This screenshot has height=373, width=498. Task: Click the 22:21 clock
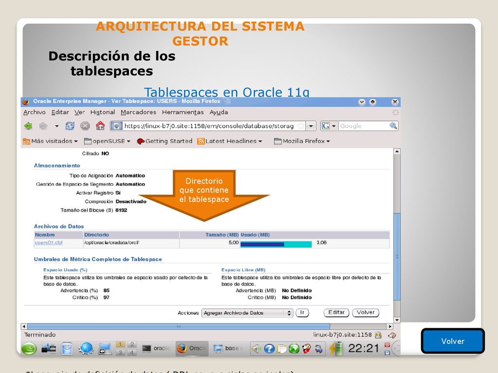click(x=363, y=348)
